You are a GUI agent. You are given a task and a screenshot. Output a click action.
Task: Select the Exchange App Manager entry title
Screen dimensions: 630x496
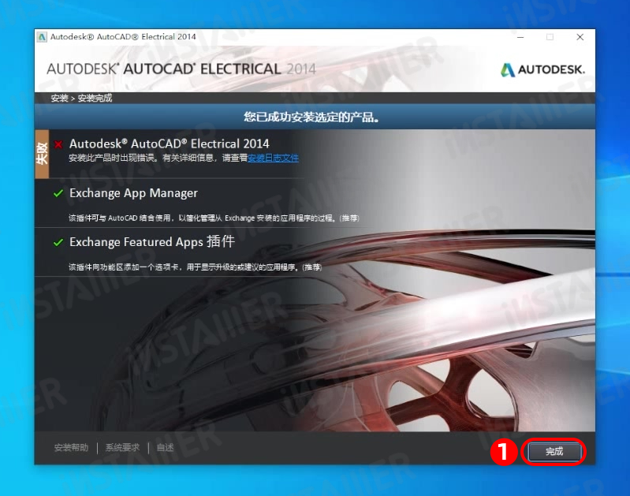133,193
